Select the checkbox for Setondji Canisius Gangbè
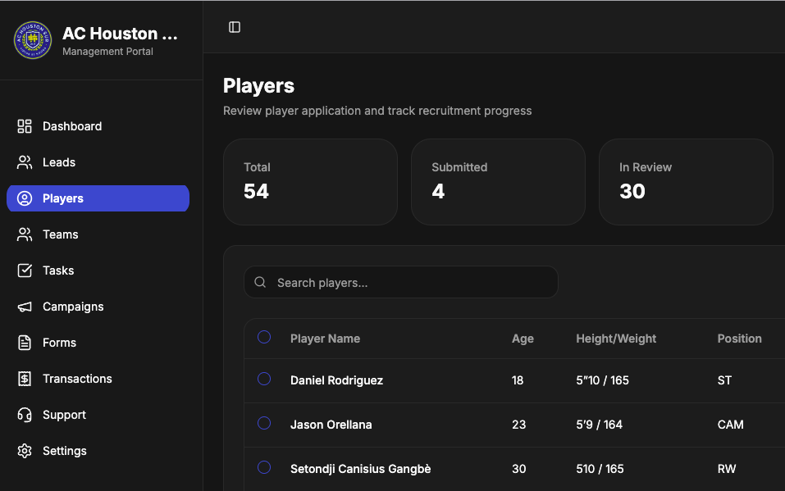The width and height of the screenshot is (785, 491). click(263, 467)
